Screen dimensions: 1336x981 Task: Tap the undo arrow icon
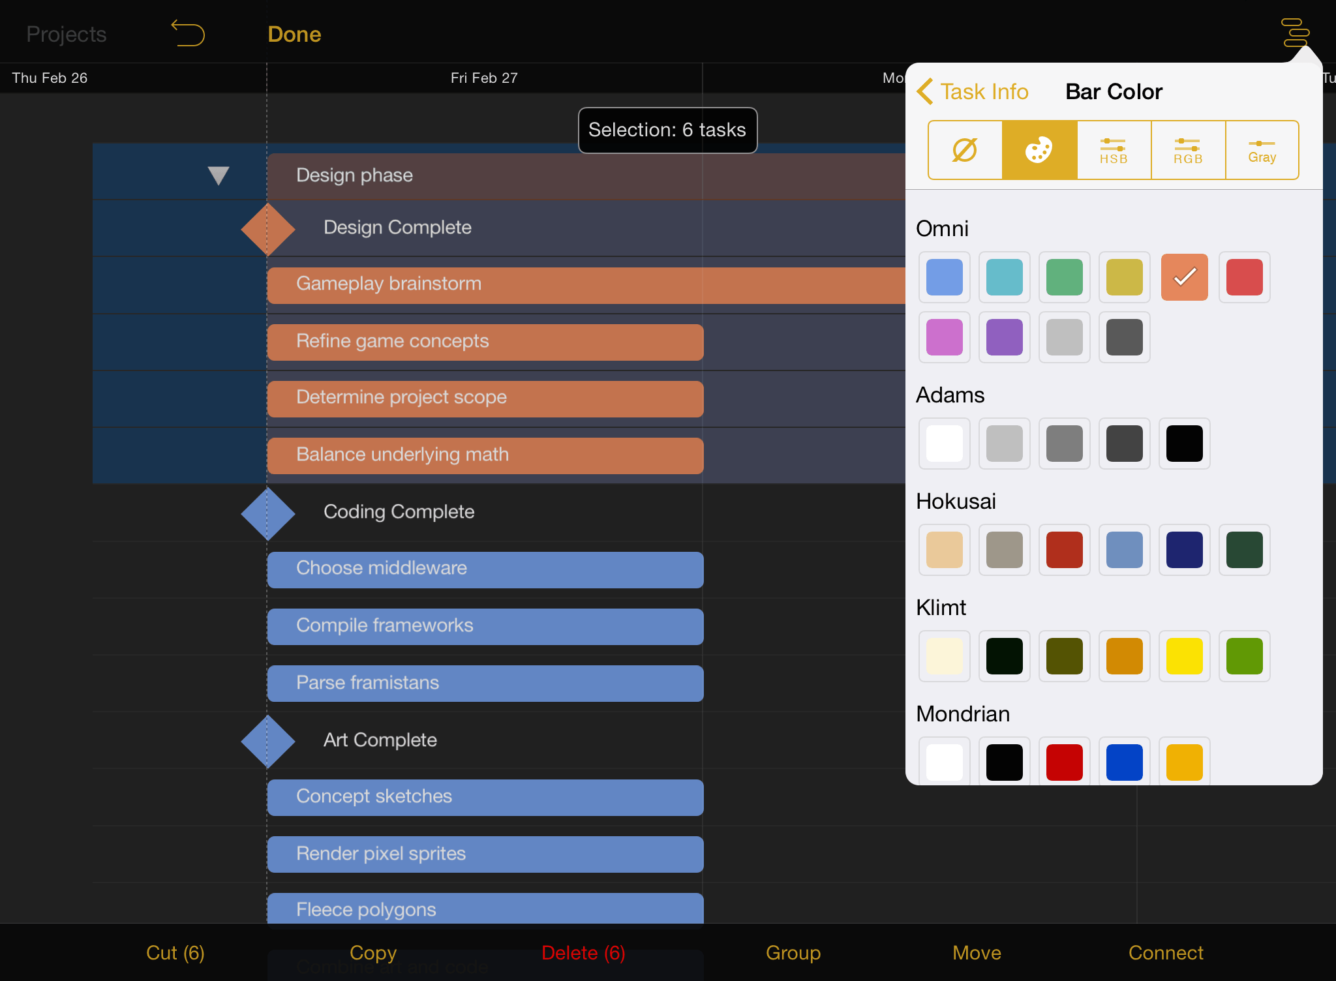coord(188,33)
